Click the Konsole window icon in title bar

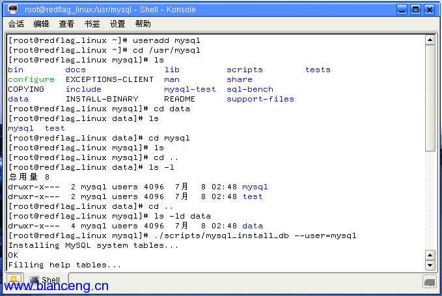click(12, 9)
